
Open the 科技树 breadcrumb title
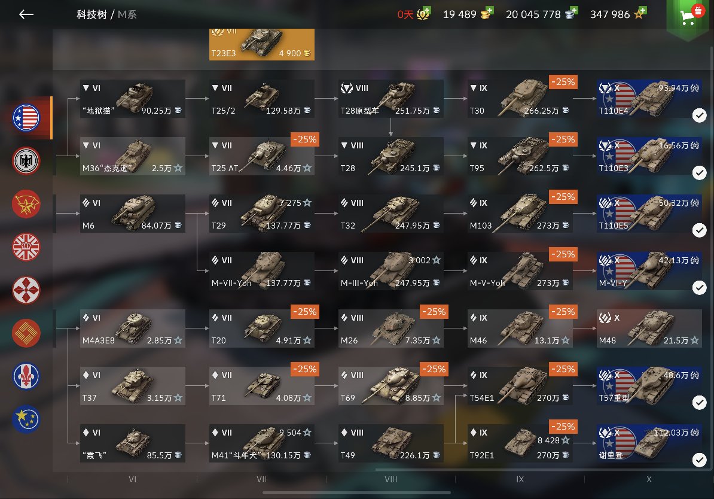91,14
